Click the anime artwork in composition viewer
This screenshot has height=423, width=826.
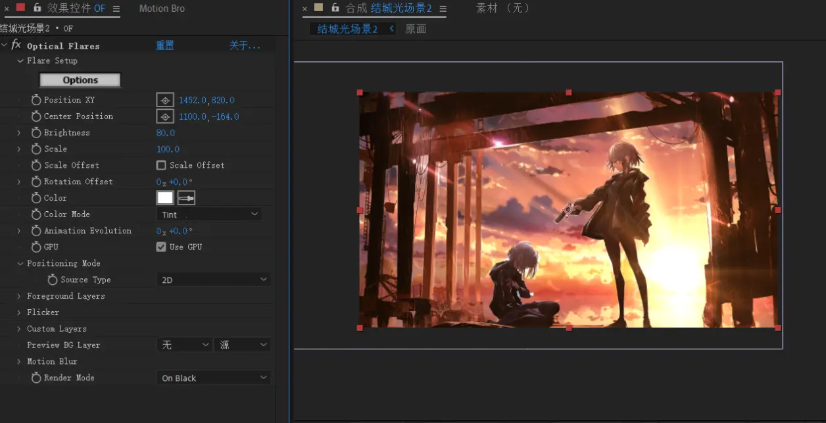click(x=569, y=210)
